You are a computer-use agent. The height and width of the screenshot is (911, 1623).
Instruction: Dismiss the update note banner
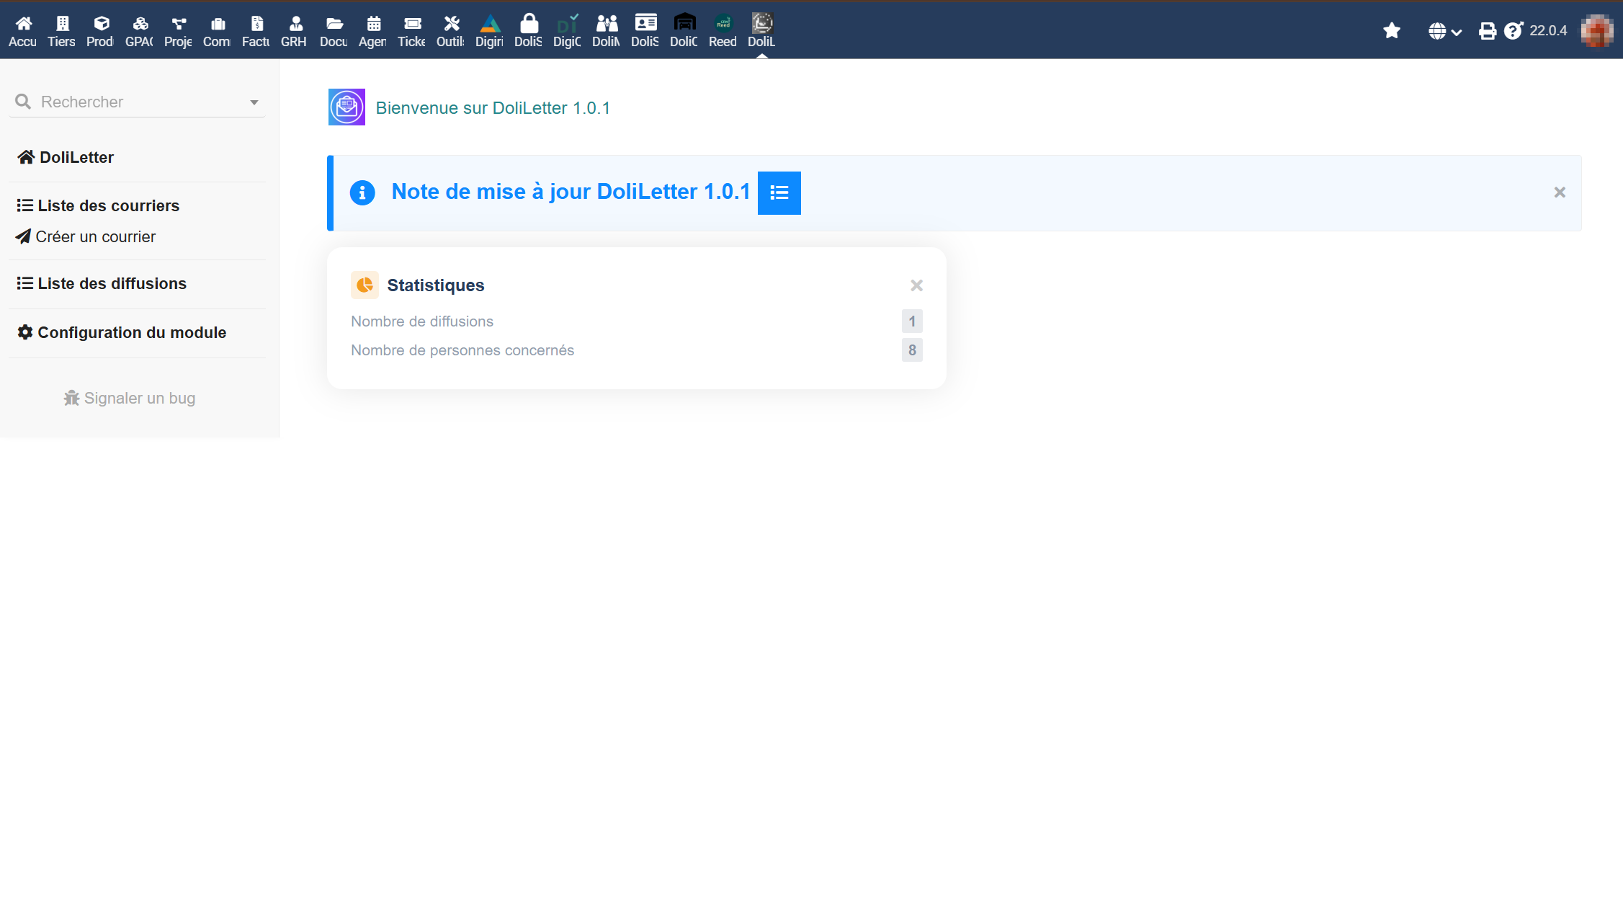coord(1560,192)
